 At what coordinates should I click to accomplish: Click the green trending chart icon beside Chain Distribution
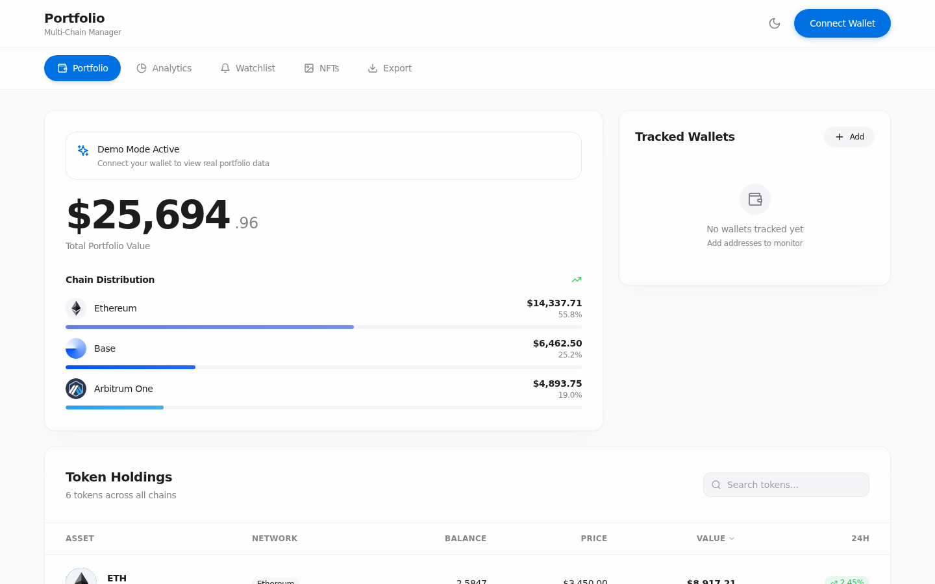point(577,279)
